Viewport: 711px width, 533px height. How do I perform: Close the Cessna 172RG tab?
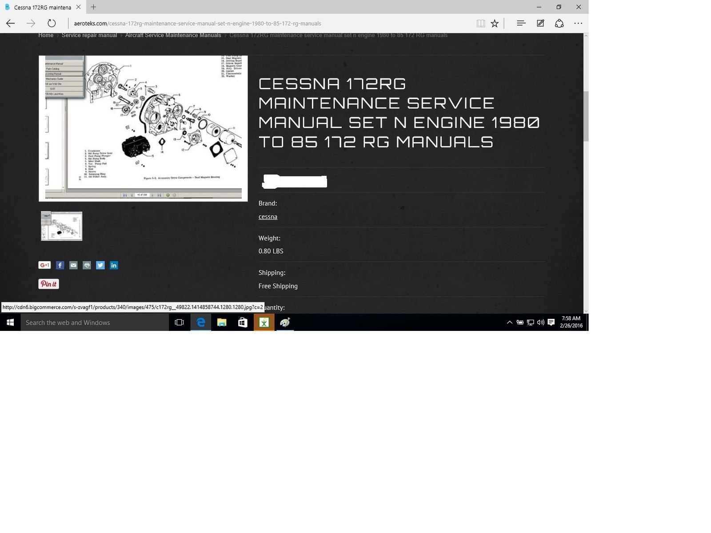(79, 7)
